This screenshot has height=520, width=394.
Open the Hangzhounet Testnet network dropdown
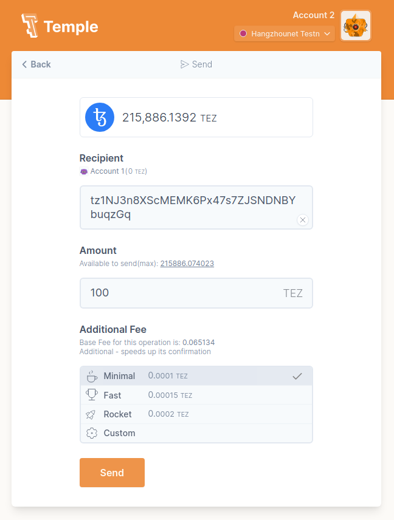(x=285, y=33)
